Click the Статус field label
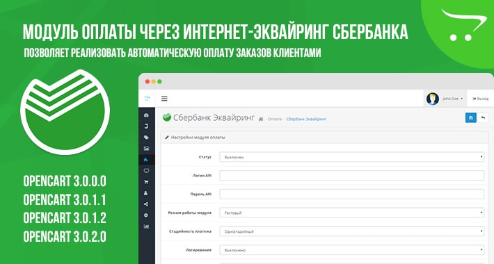 coord(205,157)
